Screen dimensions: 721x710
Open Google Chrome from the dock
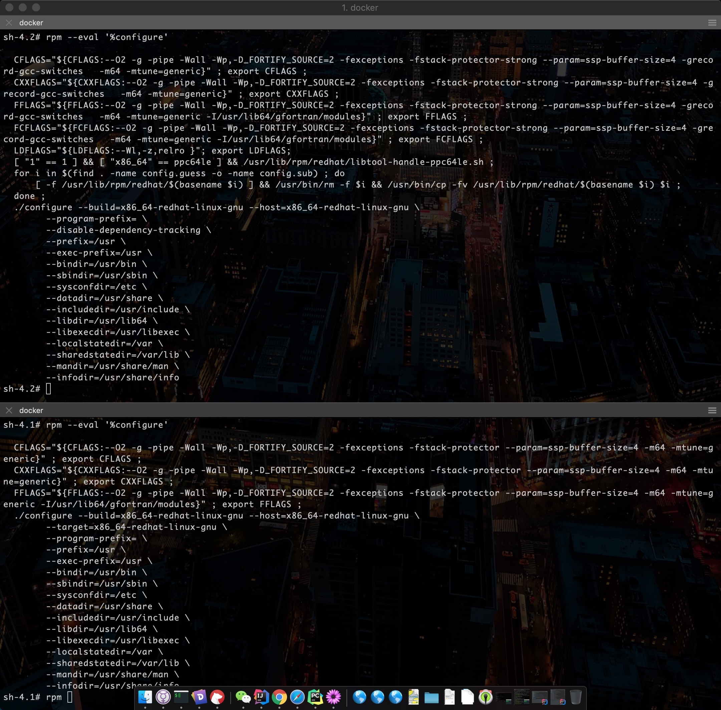[279, 697]
